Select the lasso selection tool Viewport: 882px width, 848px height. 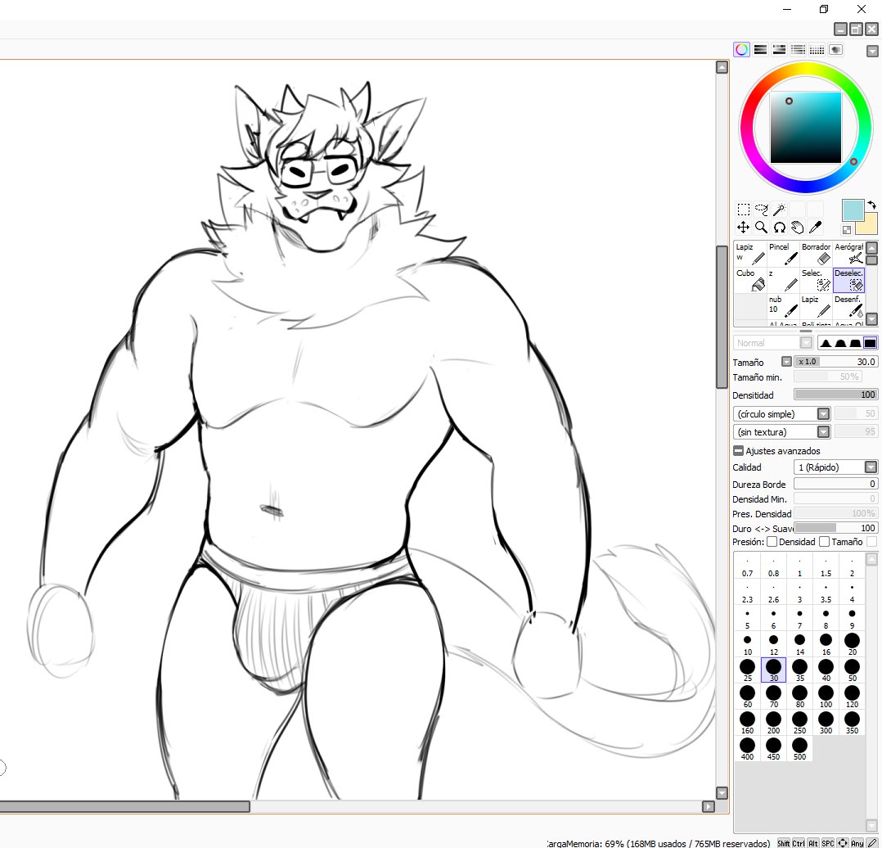pyautogui.click(x=761, y=210)
